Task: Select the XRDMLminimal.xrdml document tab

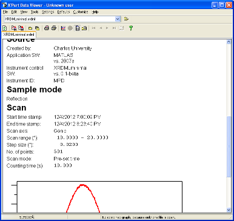Action: tap(19, 35)
